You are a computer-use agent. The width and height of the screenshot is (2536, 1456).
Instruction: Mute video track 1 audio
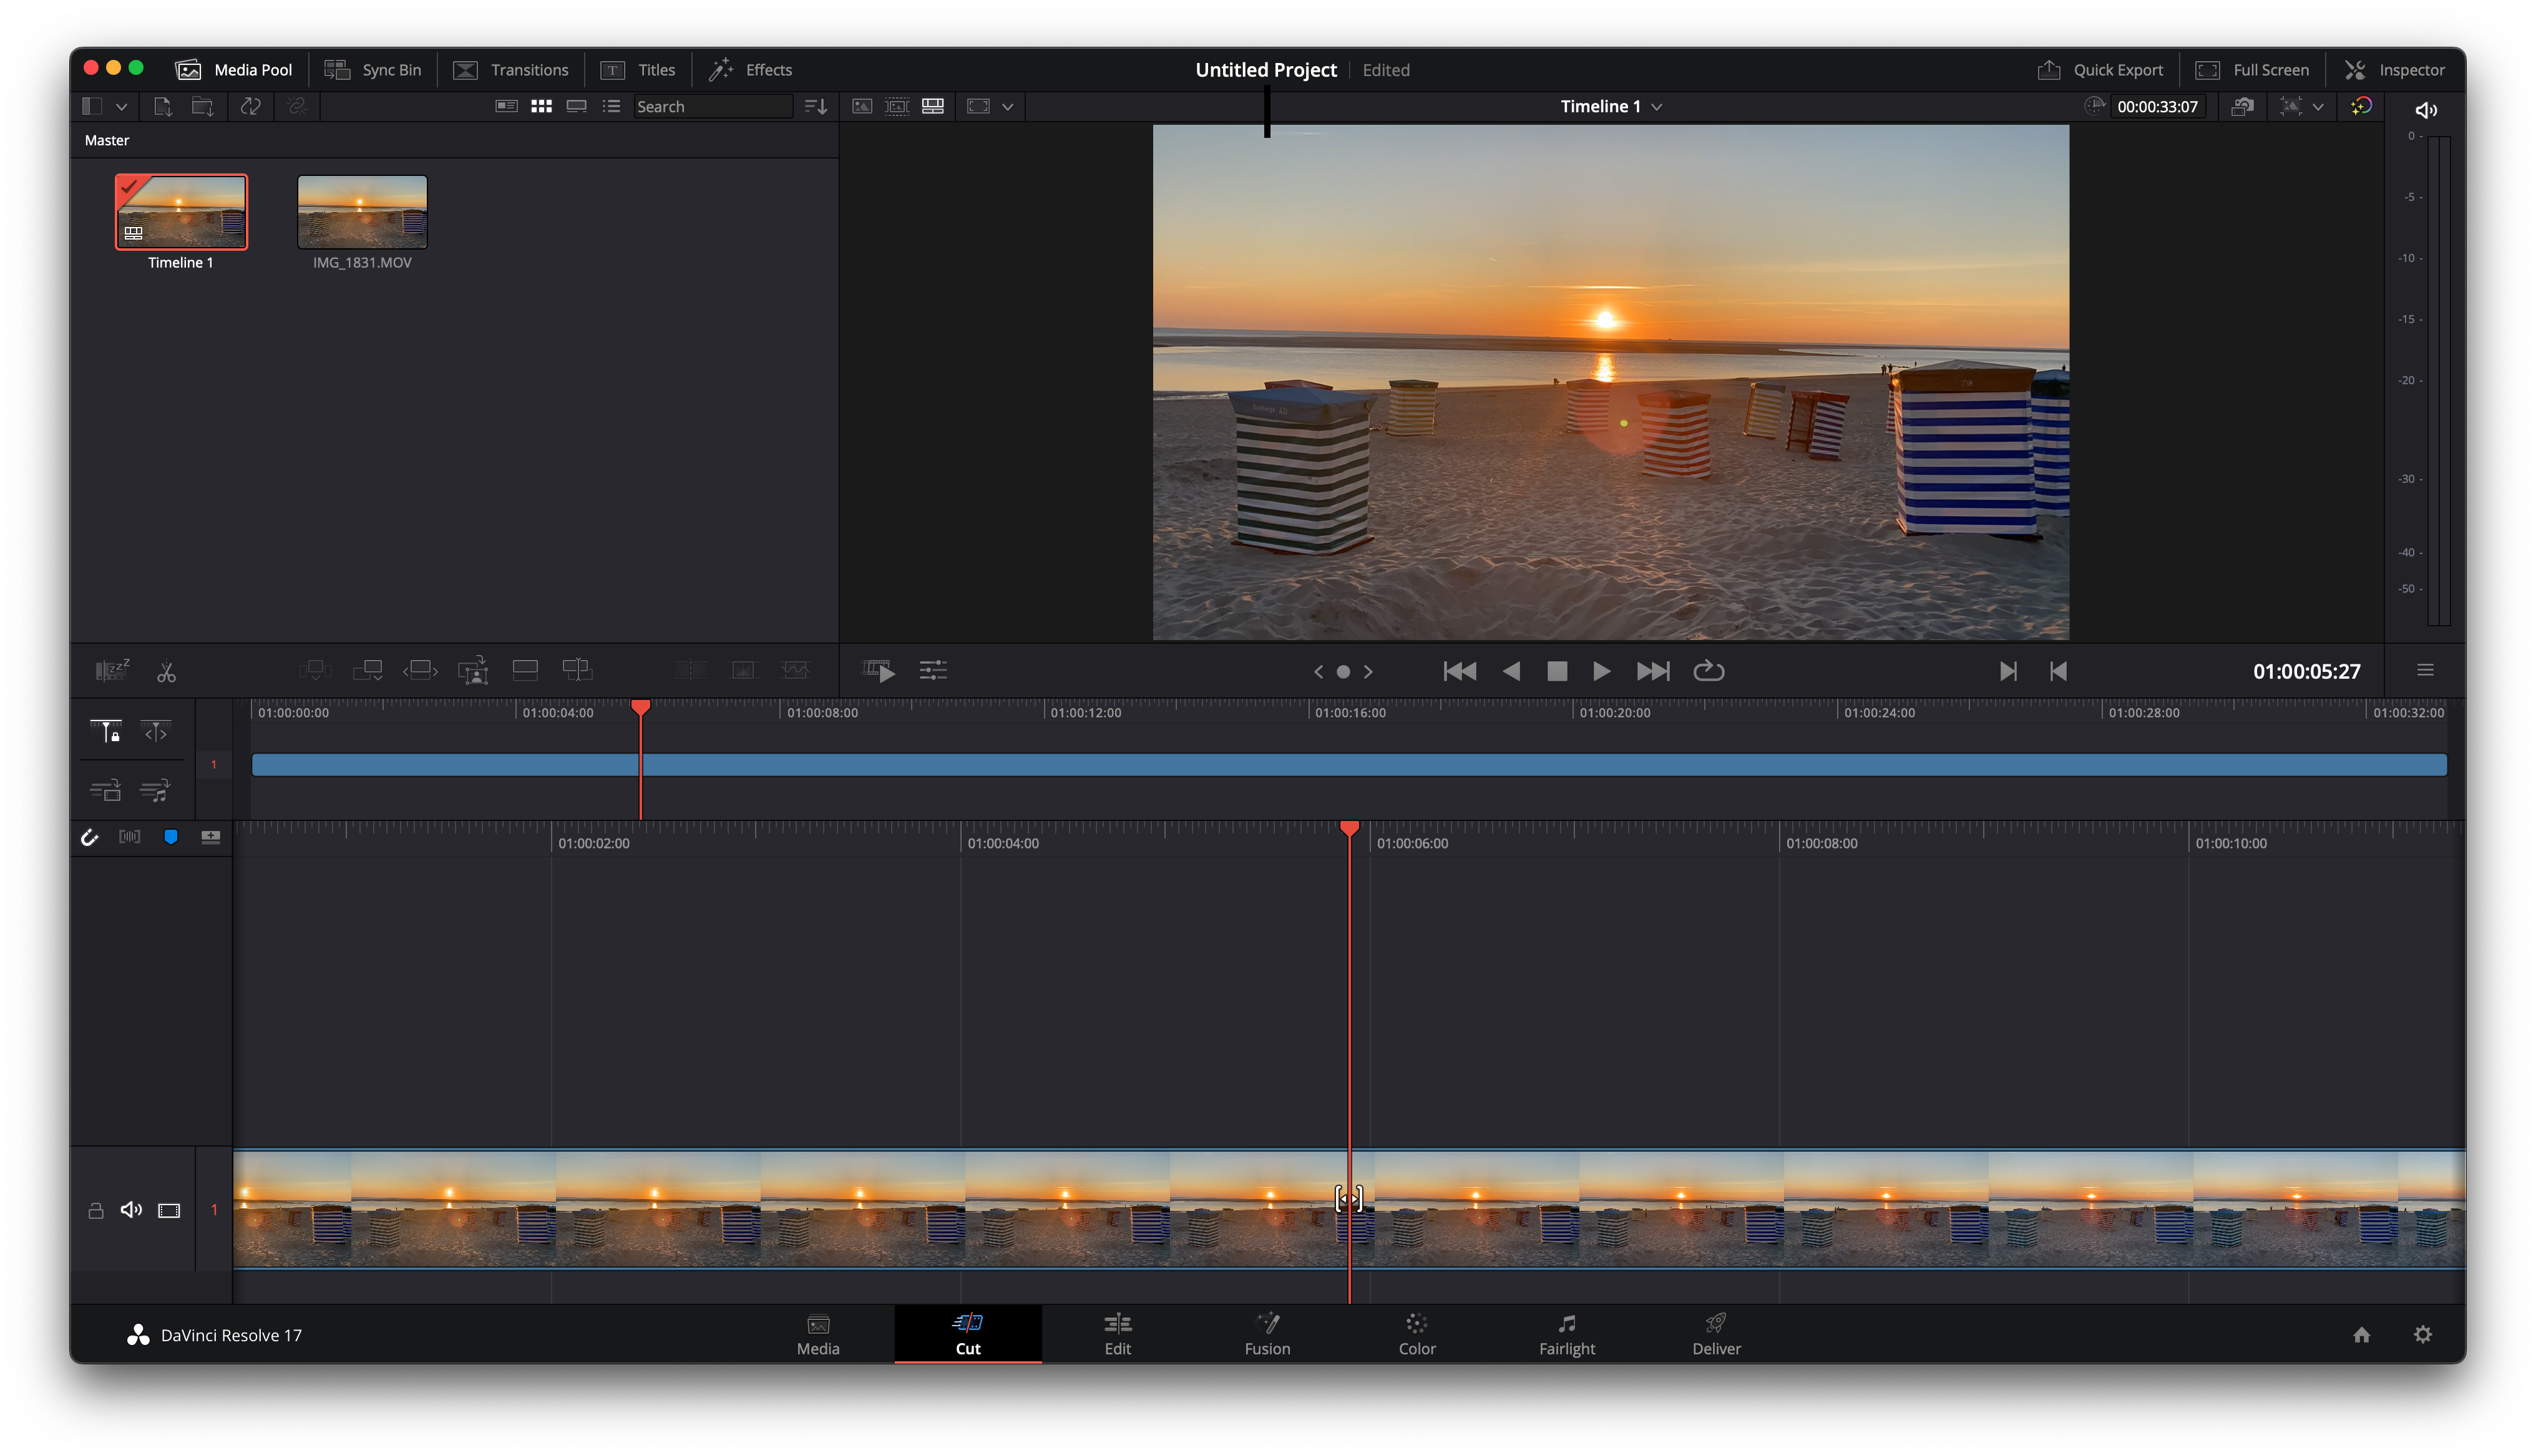pos(131,1210)
